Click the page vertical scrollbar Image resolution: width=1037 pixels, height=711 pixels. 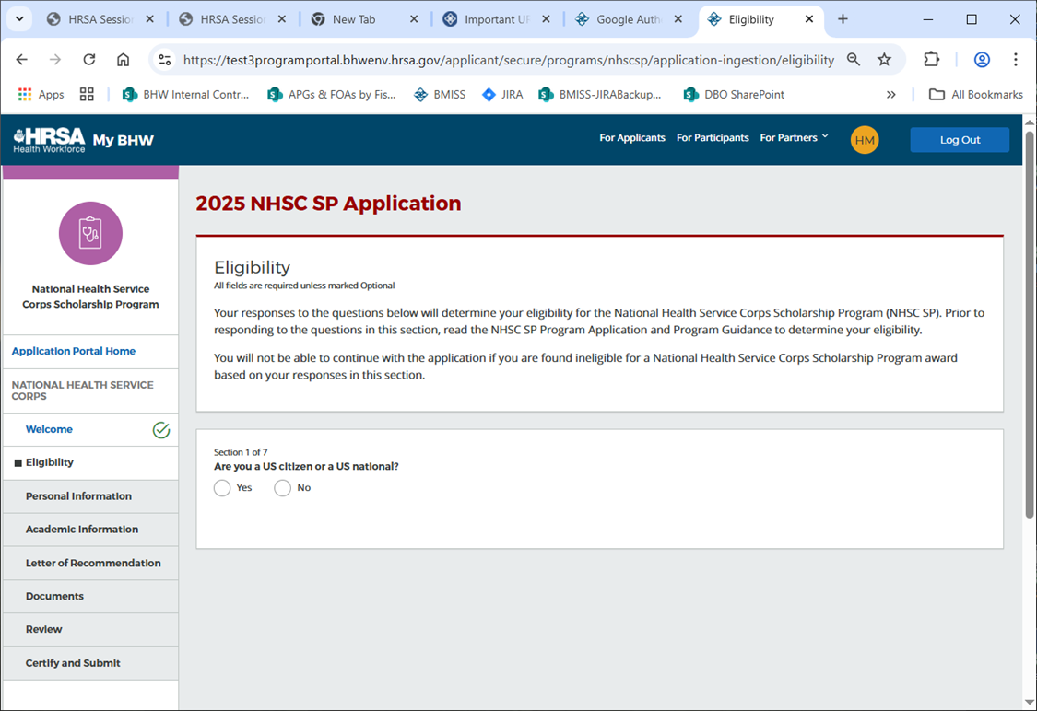1029,322
